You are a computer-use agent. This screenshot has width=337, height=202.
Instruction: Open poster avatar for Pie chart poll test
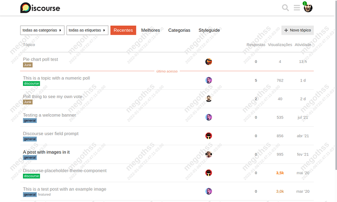(209, 61)
